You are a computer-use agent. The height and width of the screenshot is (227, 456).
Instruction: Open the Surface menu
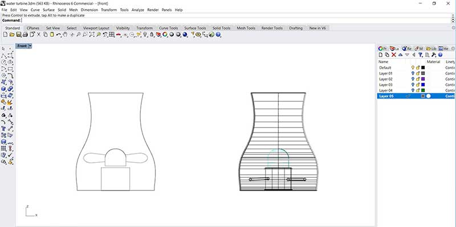(x=48, y=10)
